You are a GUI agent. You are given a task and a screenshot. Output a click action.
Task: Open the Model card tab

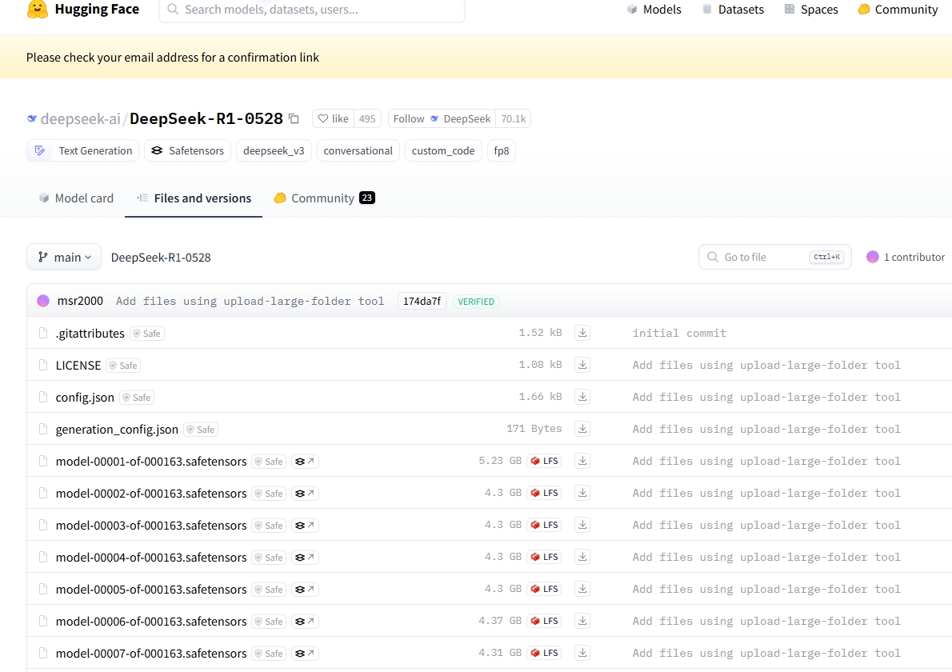[77, 198]
